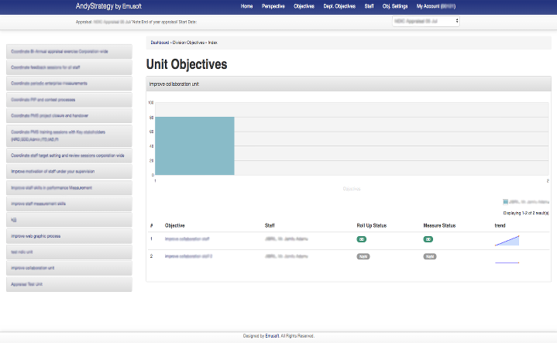Choose 'Coordinate PIP and contest processes' item
This screenshot has width=557, height=343.
point(69,100)
